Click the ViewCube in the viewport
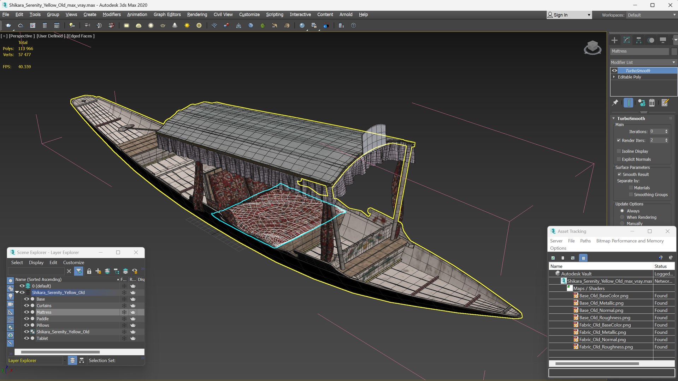The height and width of the screenshot is (381, 678). click(592, 48)
